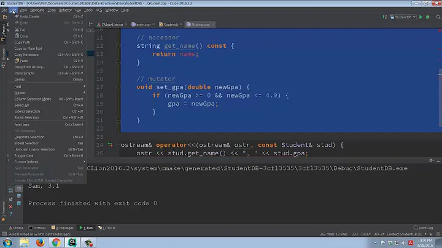Click the restore layout icon in Run sidebar
The height and width of the screenshot is (248, 442).
(10, 190)
